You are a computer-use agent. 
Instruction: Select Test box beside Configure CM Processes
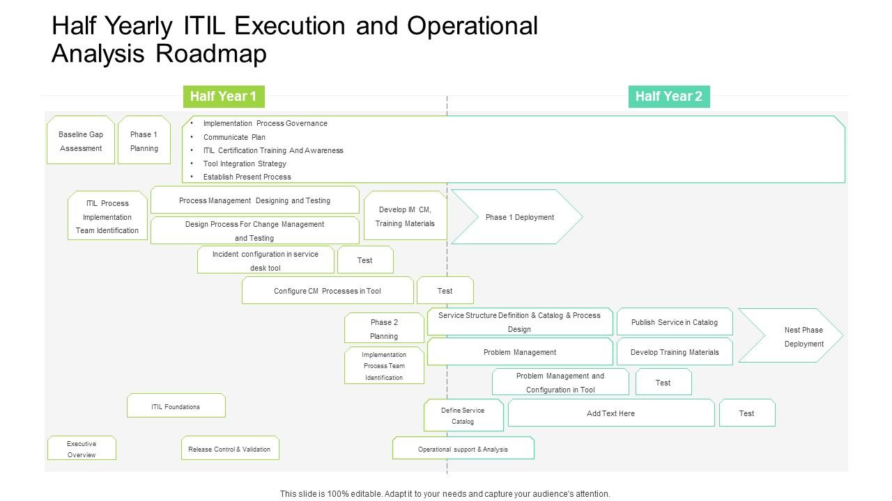pyautogui.click(x=445, y=291)
